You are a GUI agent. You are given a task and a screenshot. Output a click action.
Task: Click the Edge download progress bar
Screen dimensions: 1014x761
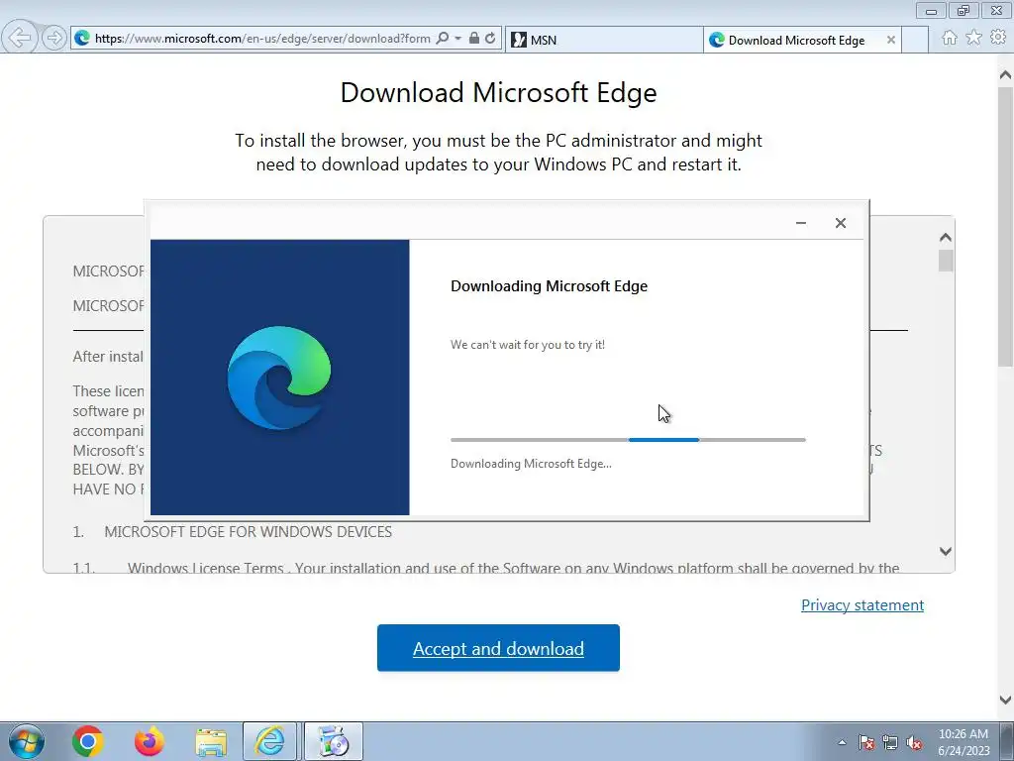point(628,440)
